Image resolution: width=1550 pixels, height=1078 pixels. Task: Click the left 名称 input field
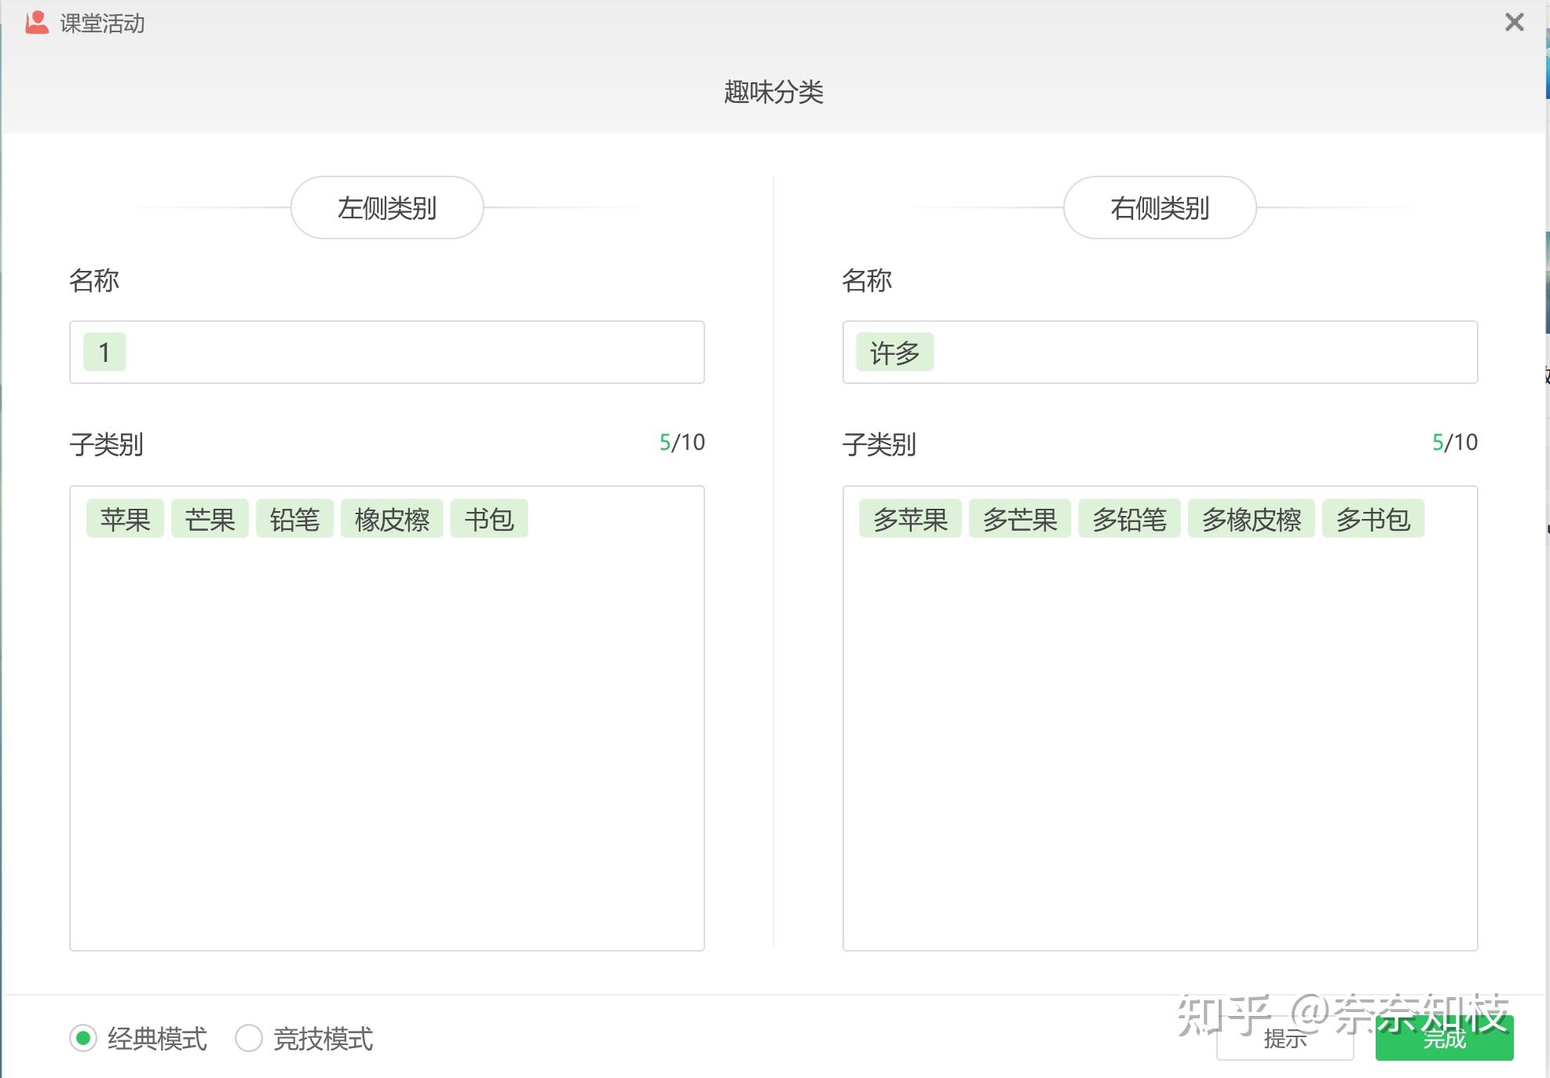(387, 352)
